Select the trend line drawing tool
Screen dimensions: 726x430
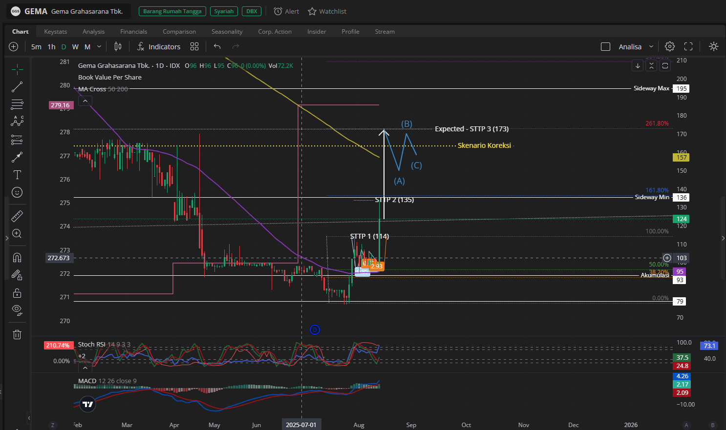point(17,87)
